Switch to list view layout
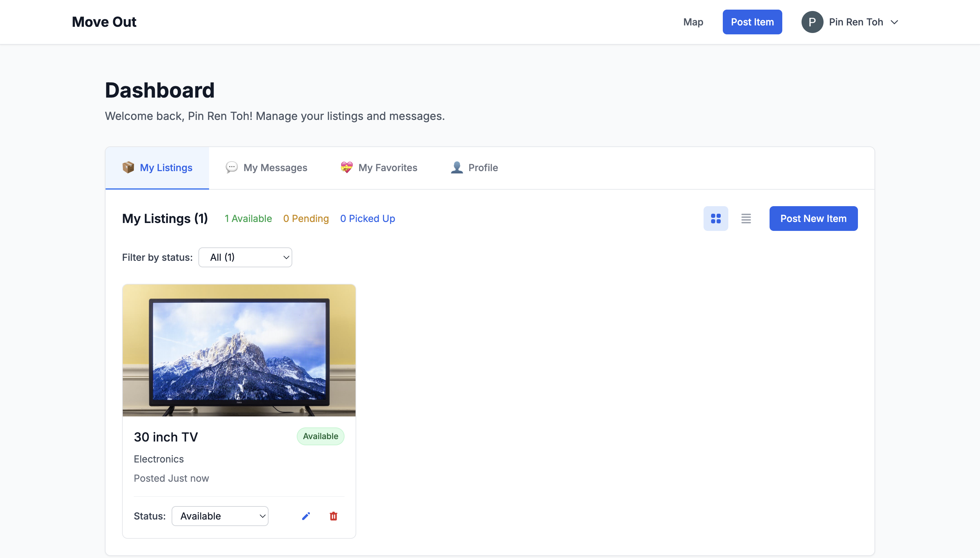This screenshot has height=558, width=980. (746, 219)
